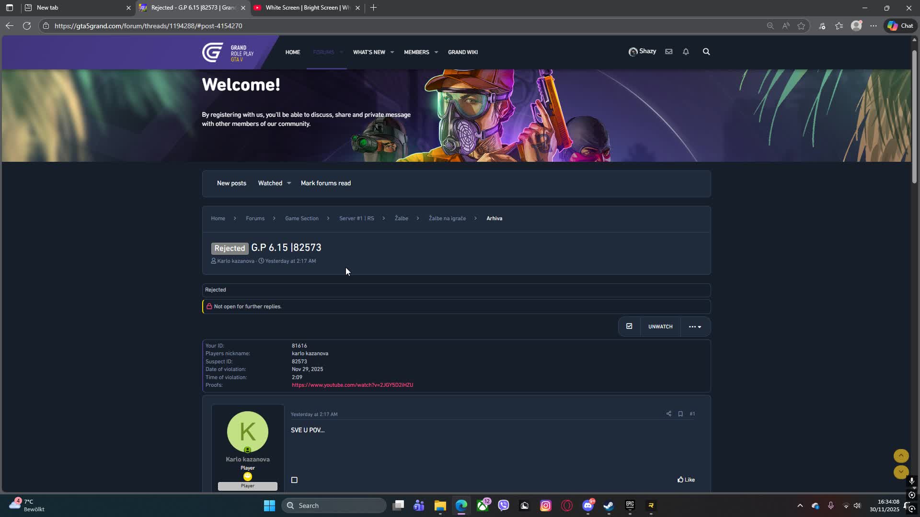Expand the WHAT'S NEW menu chevron
This screenshot has width=920, height=517.
coord(392,52)
